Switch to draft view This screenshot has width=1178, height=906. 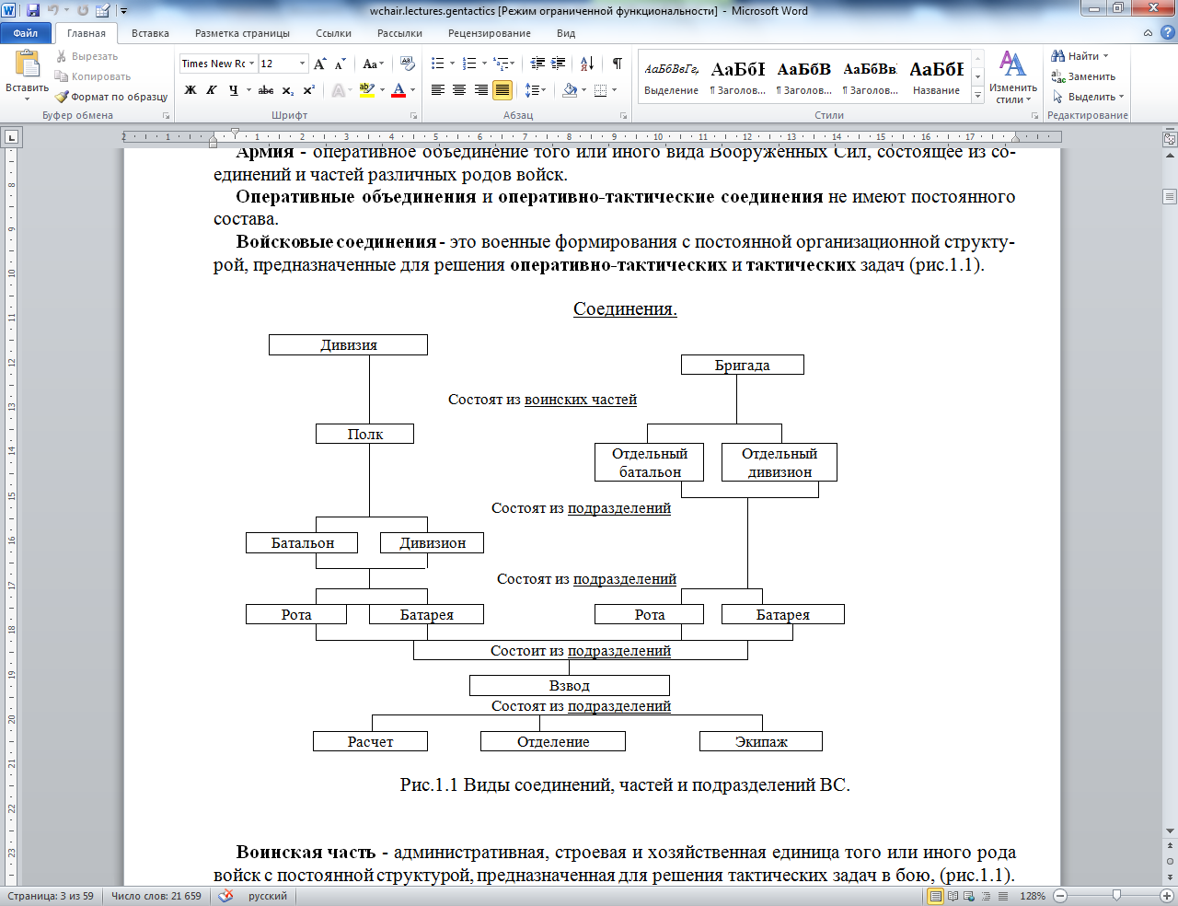(1002, 896)
